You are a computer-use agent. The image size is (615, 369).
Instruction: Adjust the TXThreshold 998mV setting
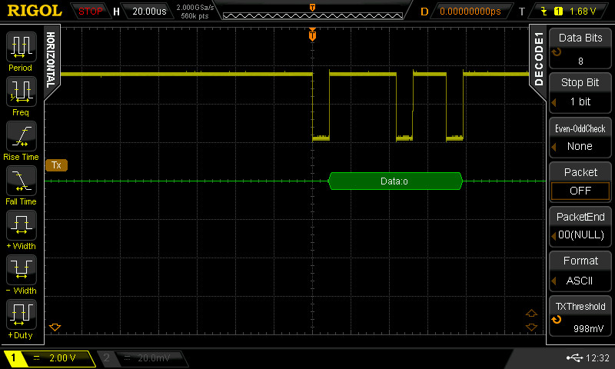pos(580,316)
